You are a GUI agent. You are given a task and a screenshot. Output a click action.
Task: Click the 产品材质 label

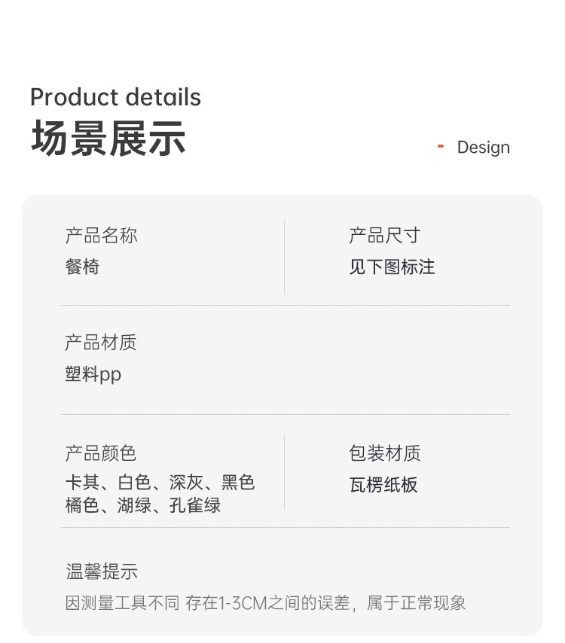pos(101,343)
